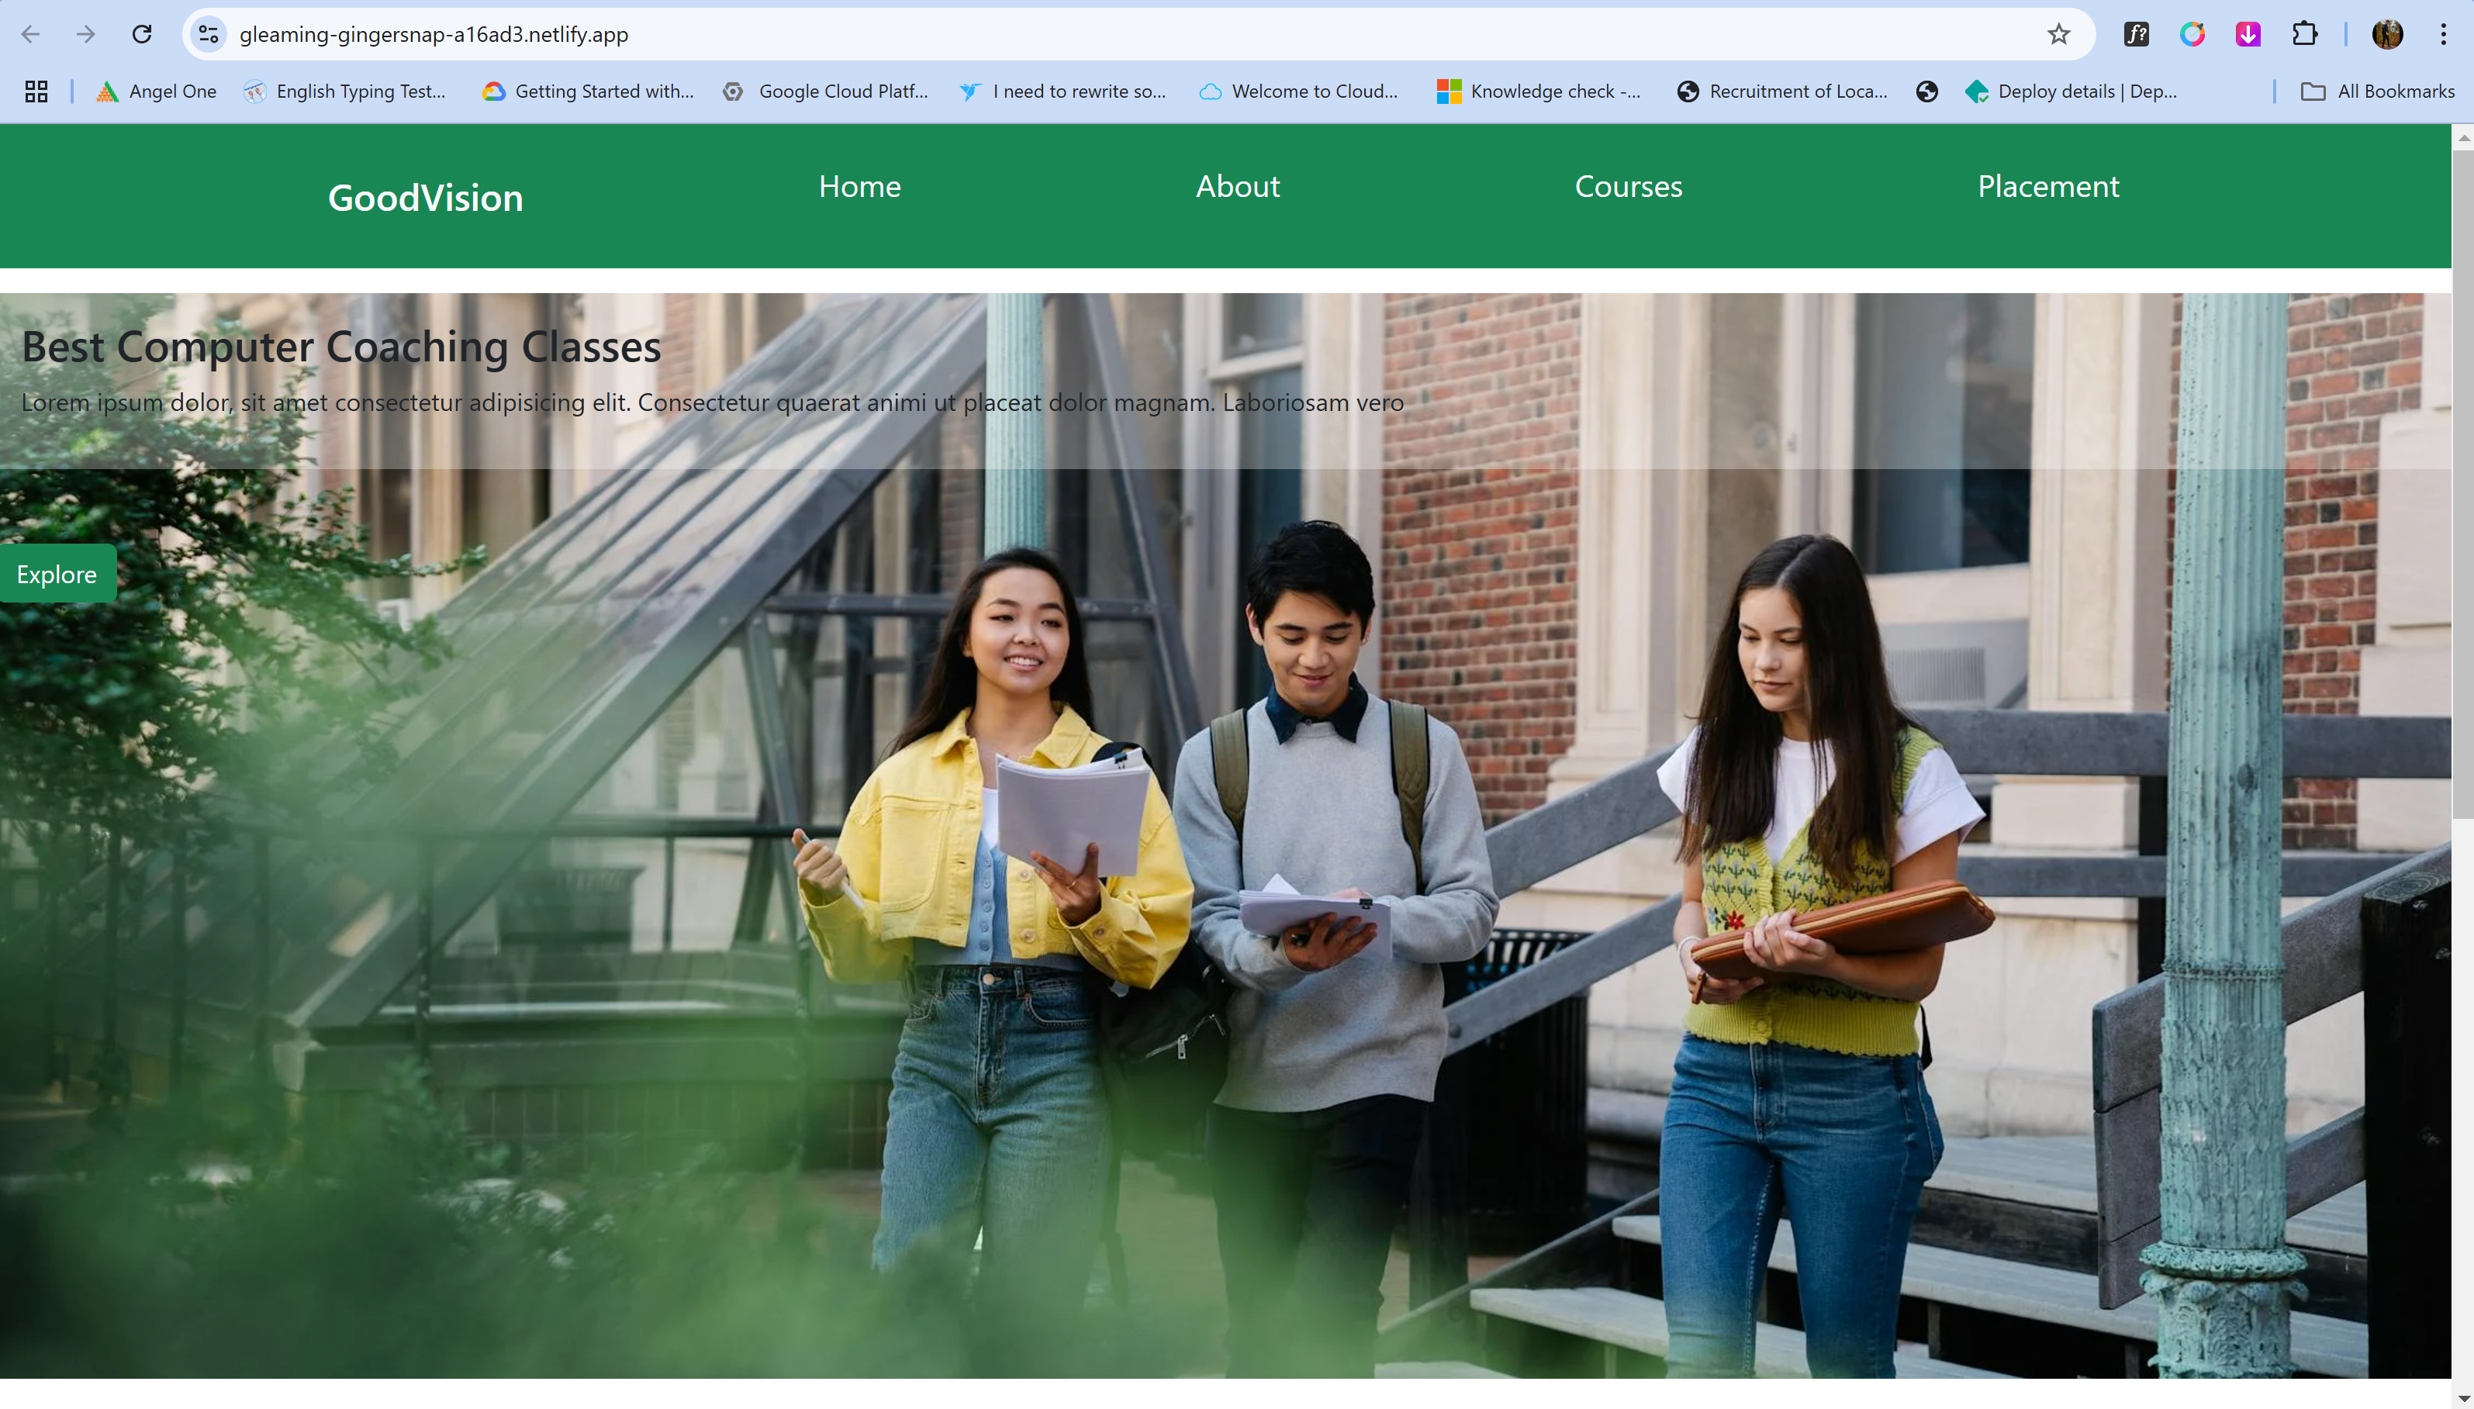This screenshot has width=2474, height=1409.
Task: Click the Best Computer Coaching Classes heading
Action: [x=340, y=347]
